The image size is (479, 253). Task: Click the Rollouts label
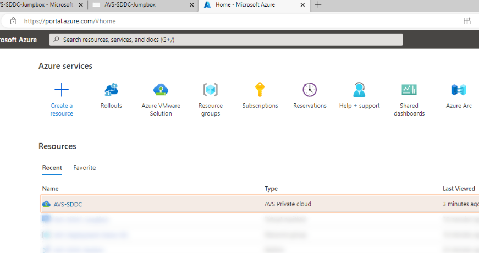coord(111,106)
